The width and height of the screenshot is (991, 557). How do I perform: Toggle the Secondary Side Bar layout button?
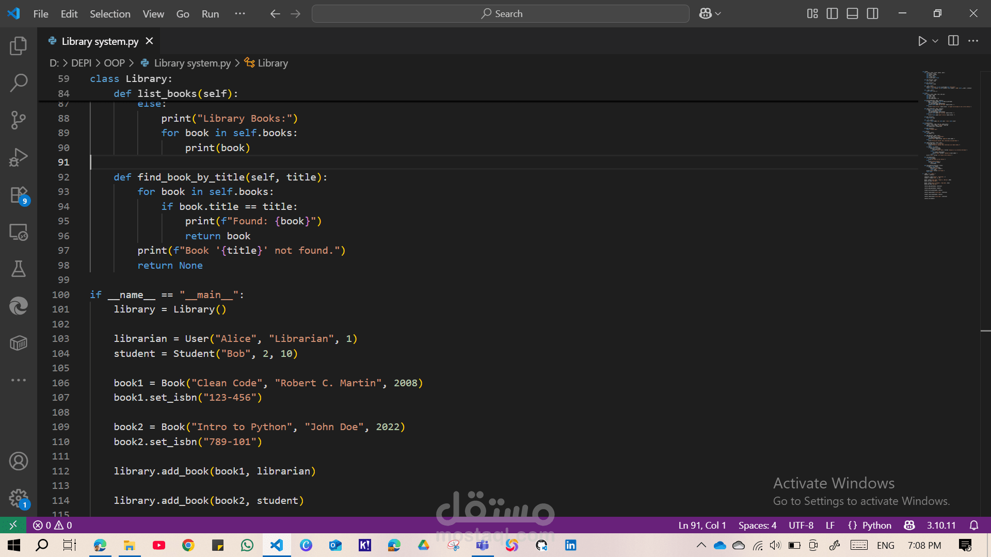tap(872, 14)
